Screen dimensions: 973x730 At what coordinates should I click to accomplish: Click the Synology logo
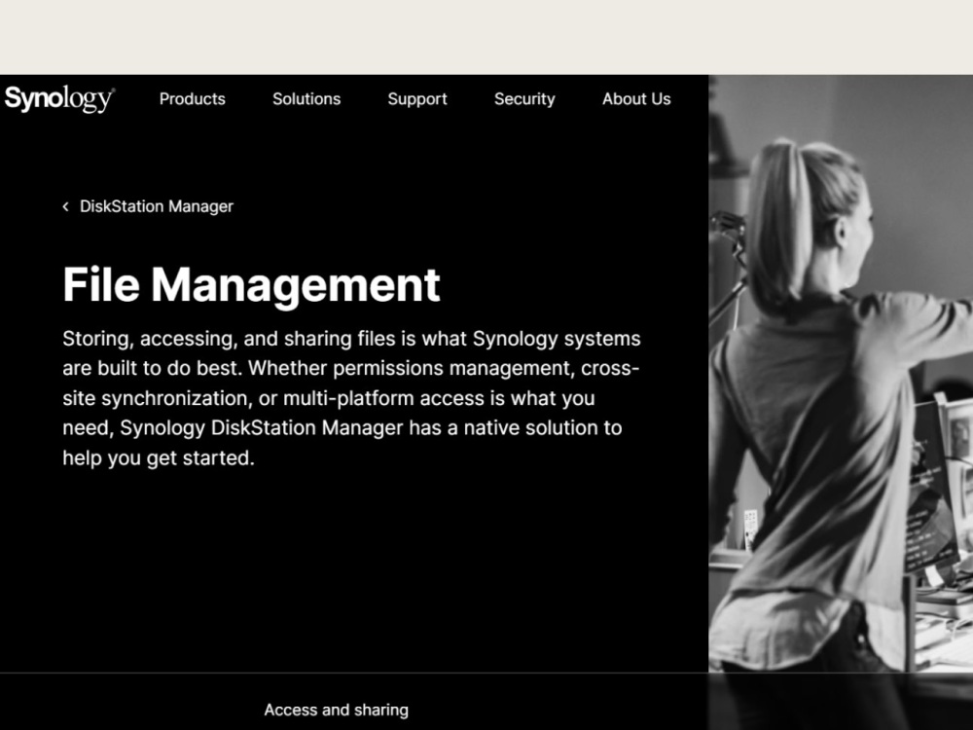(59, 98)
